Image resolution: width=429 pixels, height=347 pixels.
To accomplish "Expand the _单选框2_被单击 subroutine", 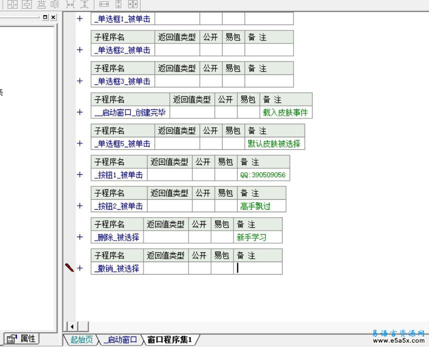I will click(x=79, y=50).
